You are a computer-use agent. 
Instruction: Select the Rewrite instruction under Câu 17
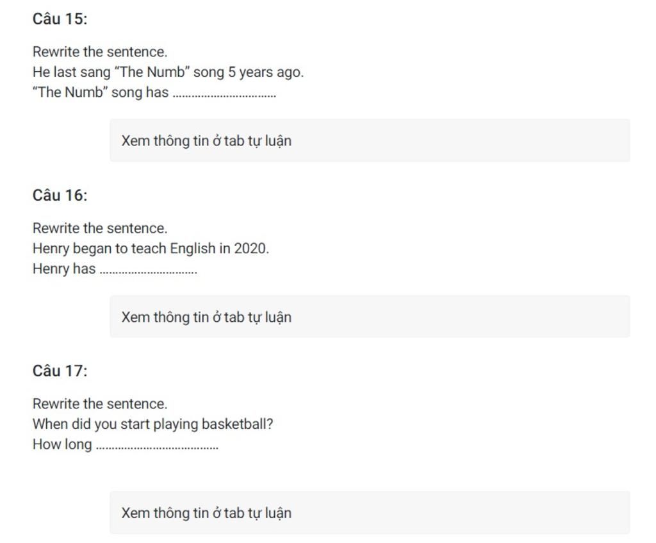tap(100, 404)
